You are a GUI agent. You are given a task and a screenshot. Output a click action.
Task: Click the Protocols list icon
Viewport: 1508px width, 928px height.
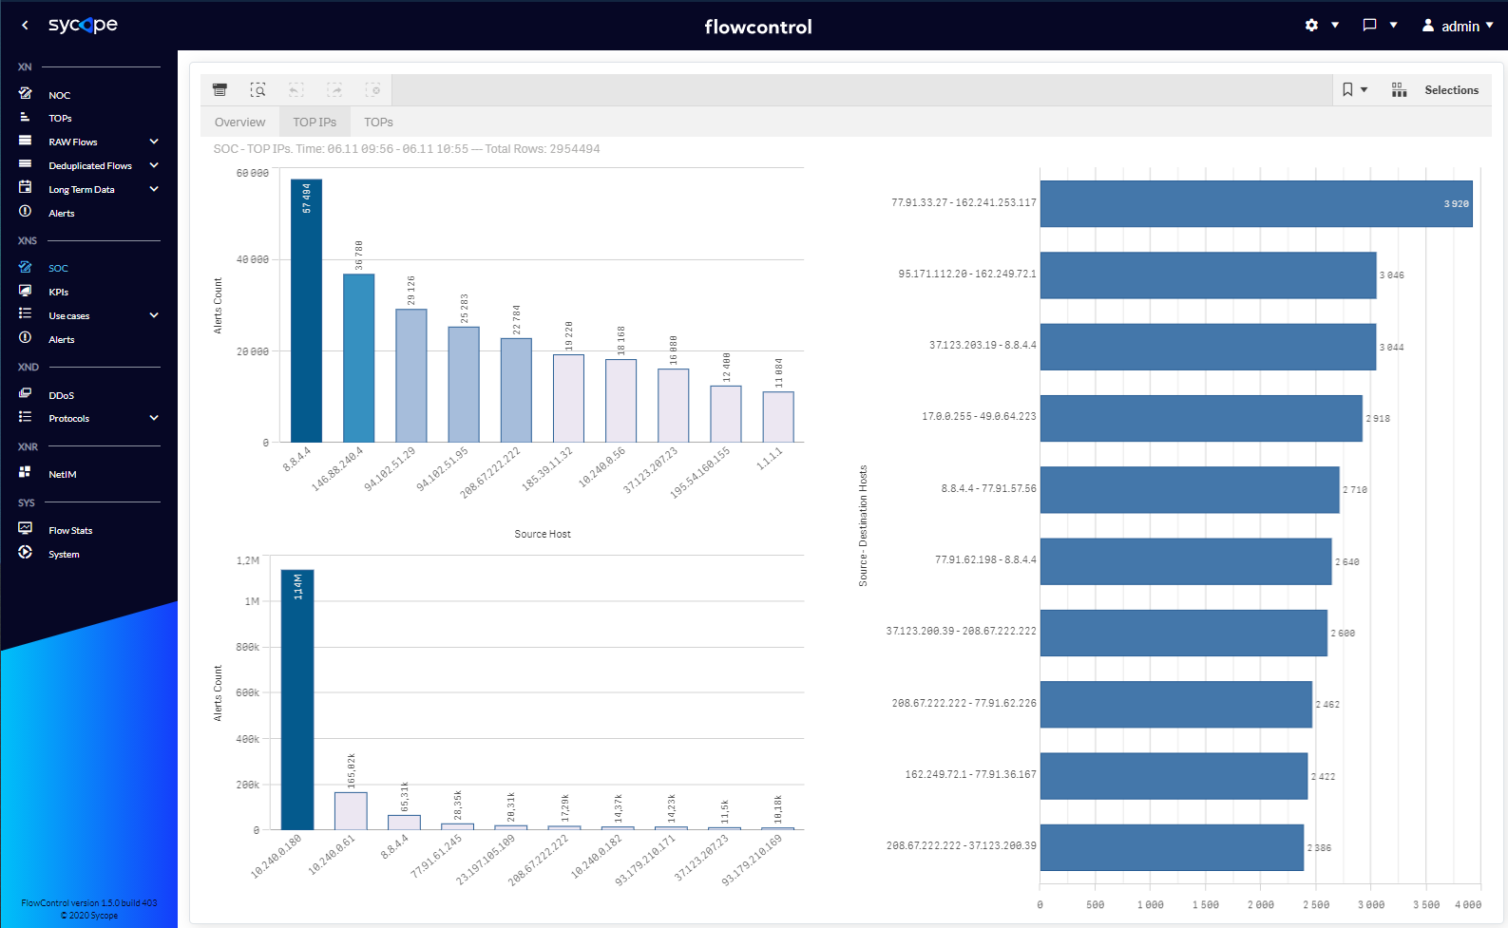(26, 417)
